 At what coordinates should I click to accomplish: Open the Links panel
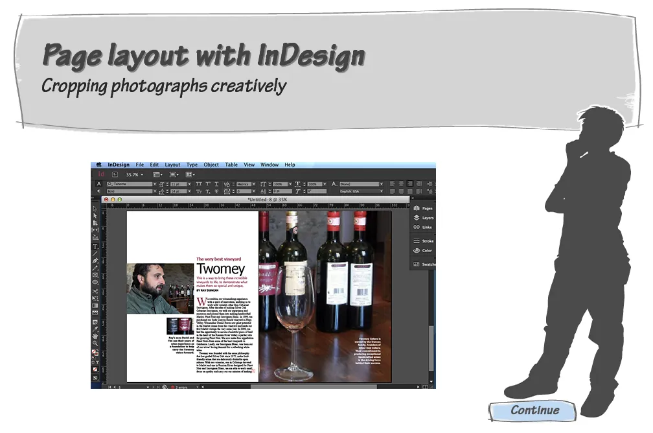pyautogui.click(x=424, y=228)
